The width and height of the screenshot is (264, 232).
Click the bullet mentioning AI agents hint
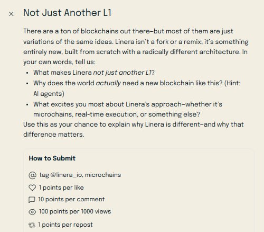tap(137, 88)
